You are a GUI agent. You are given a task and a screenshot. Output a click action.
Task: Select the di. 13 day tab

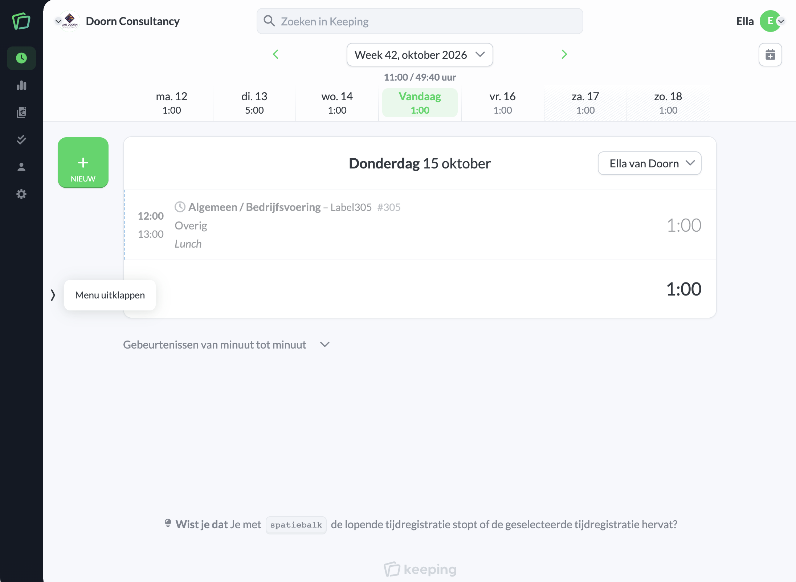click(x=254, y=103)
